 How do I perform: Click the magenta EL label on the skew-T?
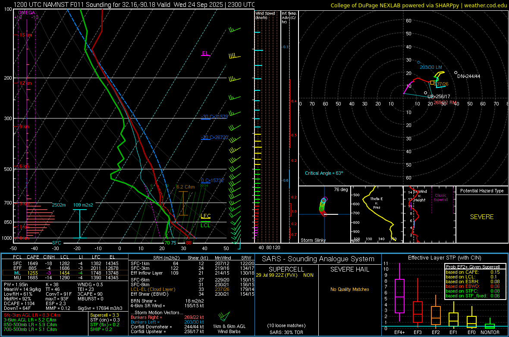click(205, 53)
